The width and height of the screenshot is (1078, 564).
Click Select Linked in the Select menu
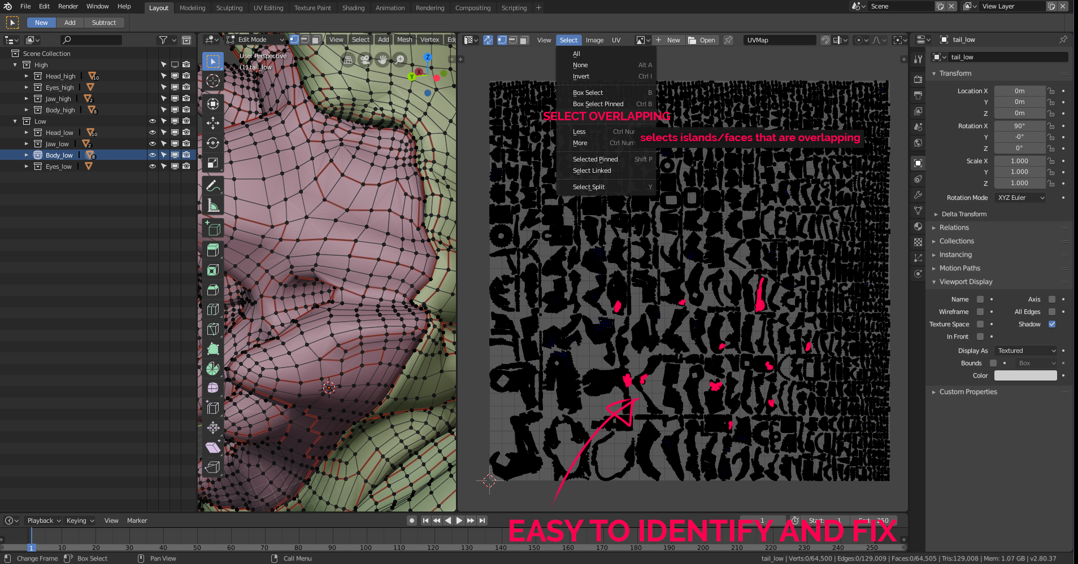point(592,170)
